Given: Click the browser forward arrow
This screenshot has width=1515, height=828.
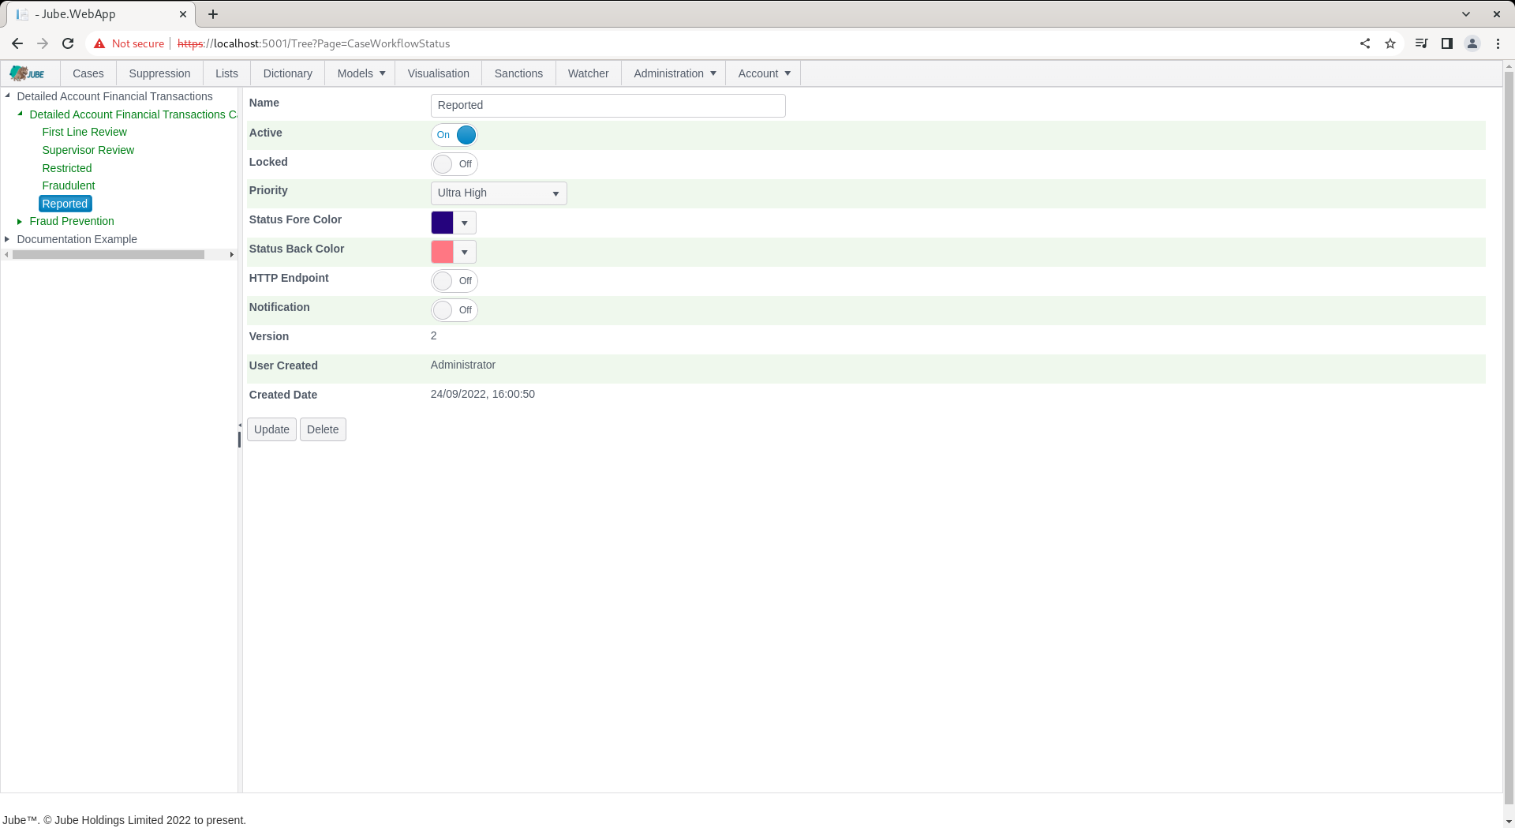Looking at the screenshot, I should 43,43.
